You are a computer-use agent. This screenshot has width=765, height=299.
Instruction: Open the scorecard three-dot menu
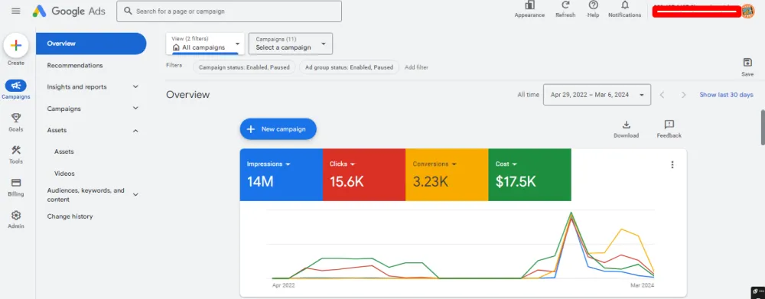click(x=672, y=165)
